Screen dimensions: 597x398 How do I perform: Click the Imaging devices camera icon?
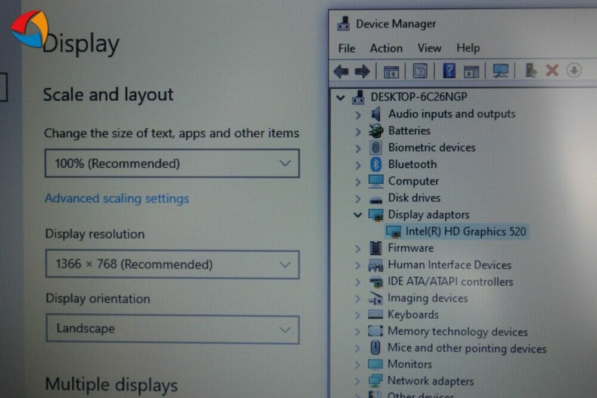376,298
